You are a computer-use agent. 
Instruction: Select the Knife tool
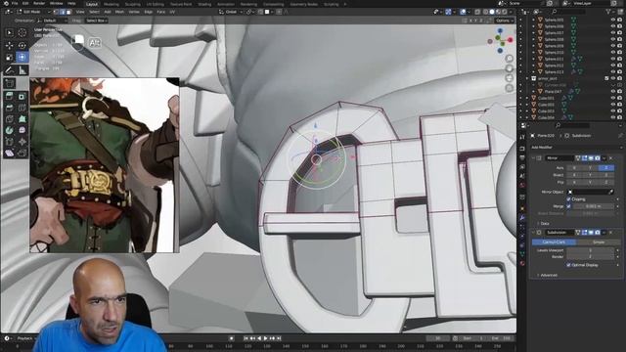[9, 119]
